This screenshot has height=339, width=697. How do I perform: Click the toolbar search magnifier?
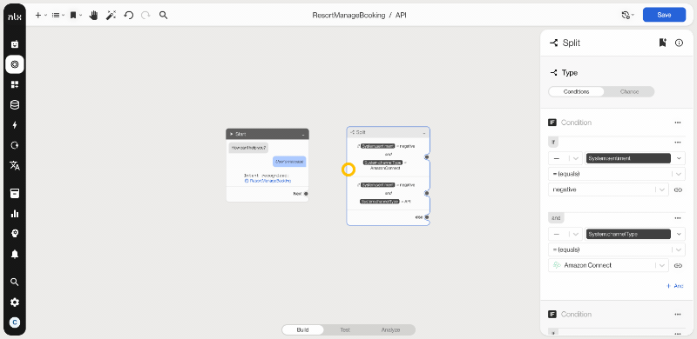[x=163, y=15]
